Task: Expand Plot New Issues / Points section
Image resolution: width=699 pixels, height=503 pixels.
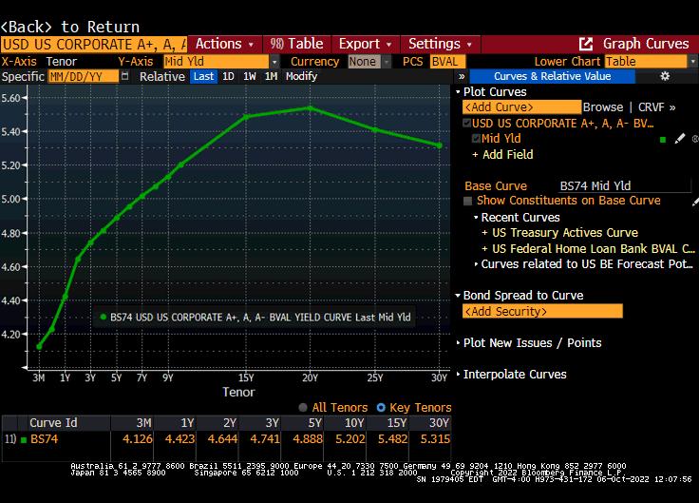Action: click(458, 342)
